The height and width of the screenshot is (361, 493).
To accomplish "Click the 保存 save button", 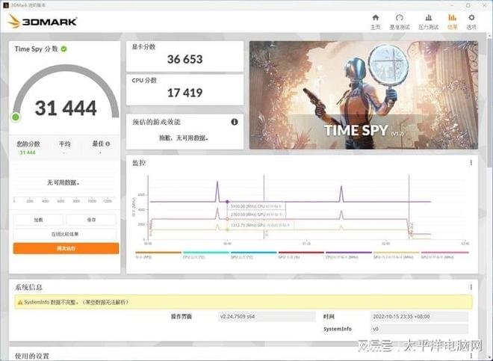I will pos(92,220).
